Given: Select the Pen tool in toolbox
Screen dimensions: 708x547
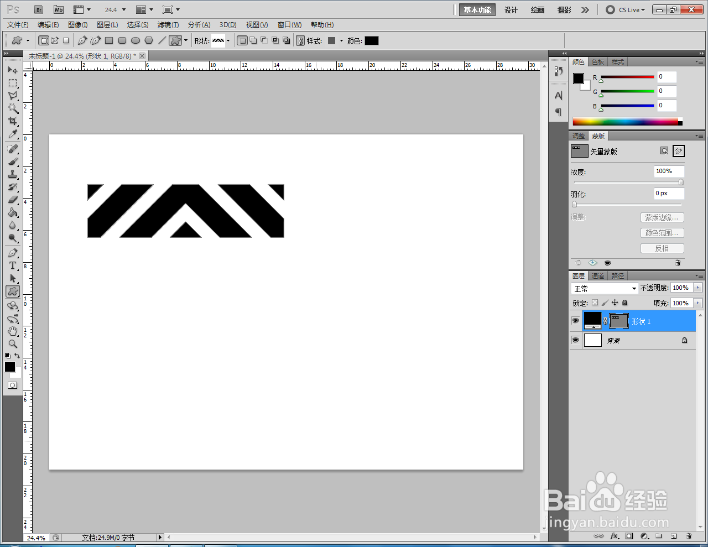Looking at the screenshot, I should coord(13,253).
